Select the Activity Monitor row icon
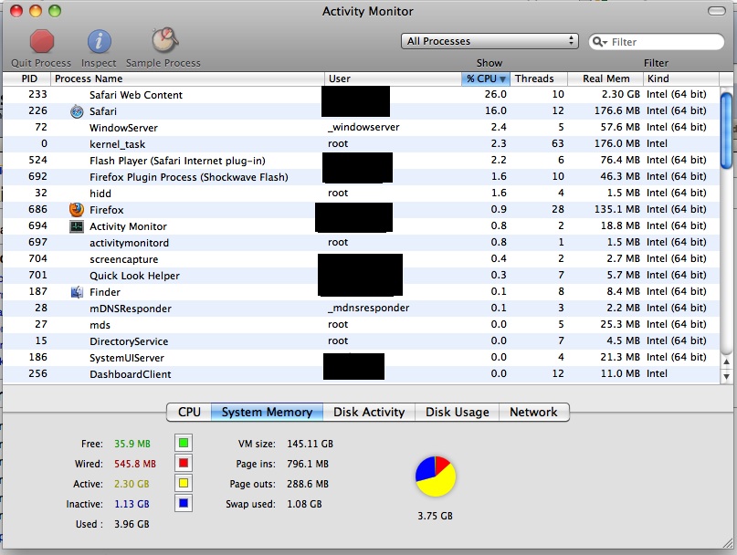The width and height of the screenshot is (737, 555). tap(77, 226)
